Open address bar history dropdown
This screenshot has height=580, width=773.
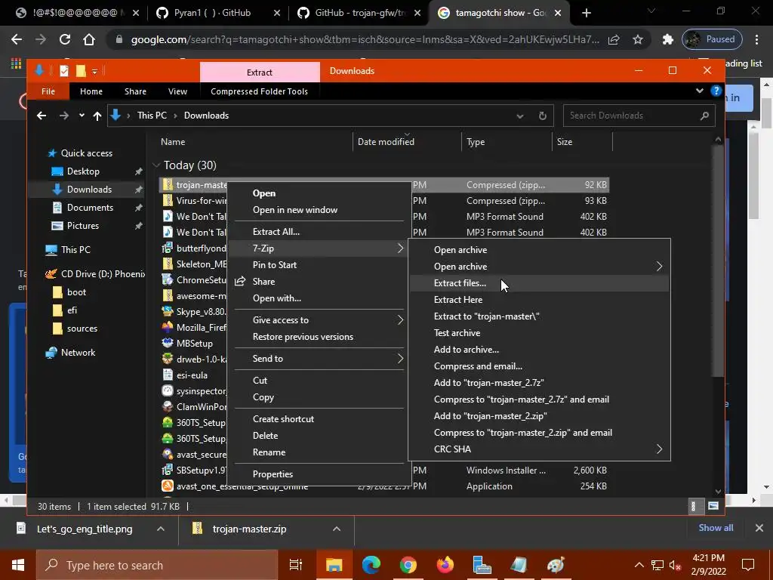520,116
